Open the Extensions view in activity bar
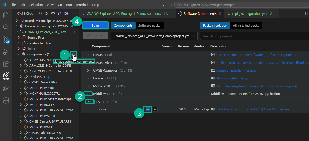Image resolution: width=309 pixels, height=141 pixels. click(6, 64)
